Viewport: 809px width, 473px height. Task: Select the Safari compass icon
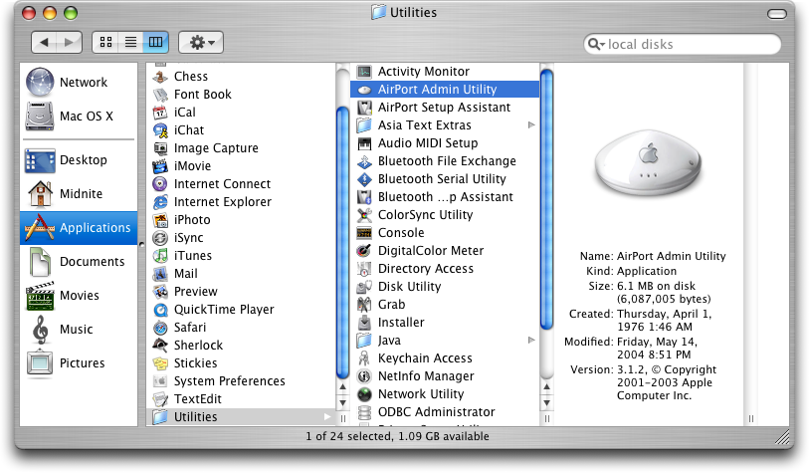(x=160, y=328)
